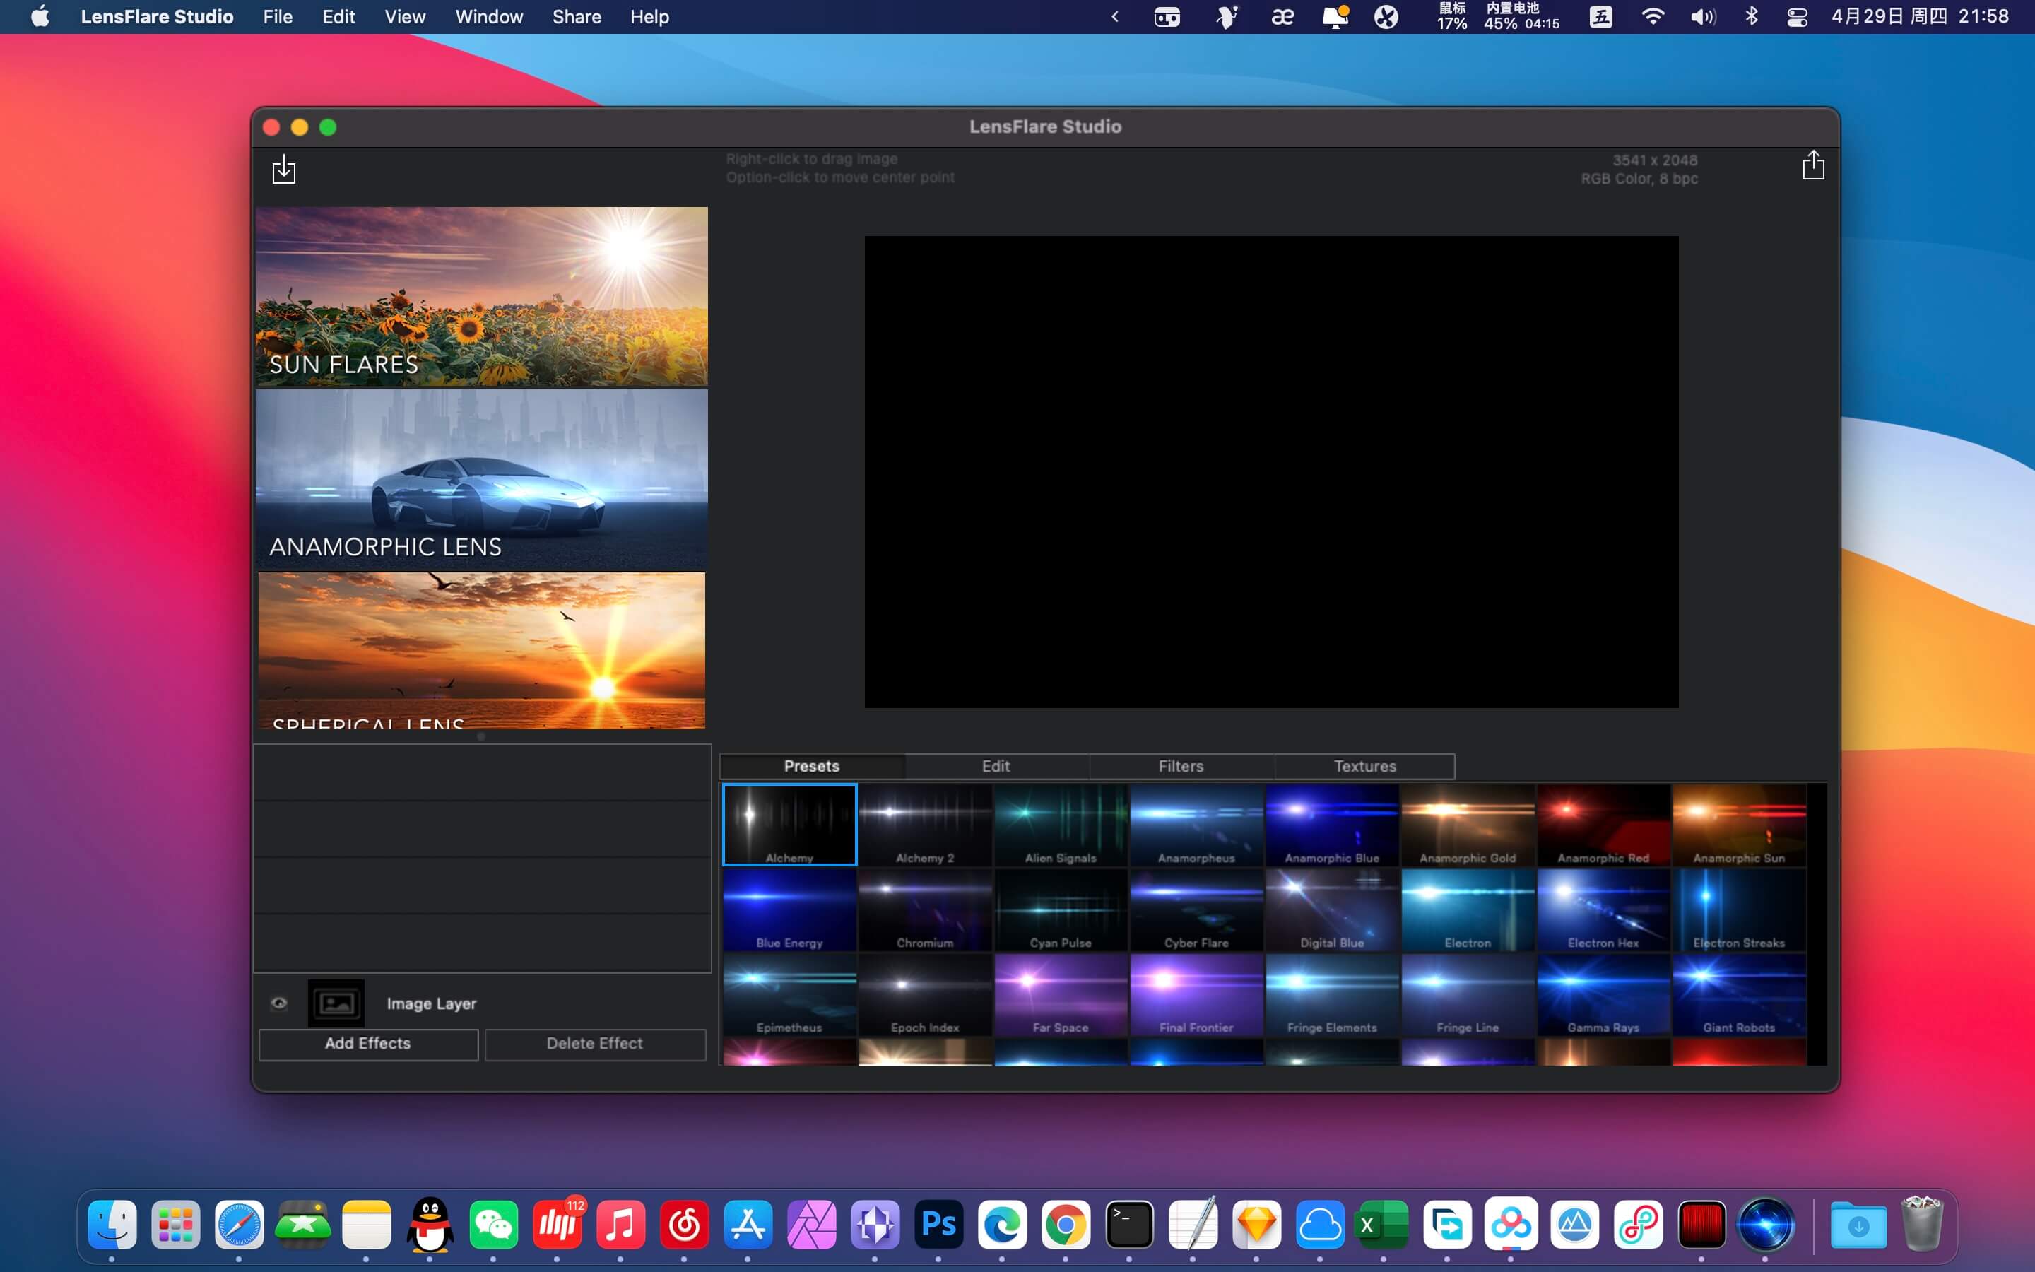Open Google Chrome from the Dock
Image resolution: width=2035 pixels, height=1272 pixels.
1066,1225
